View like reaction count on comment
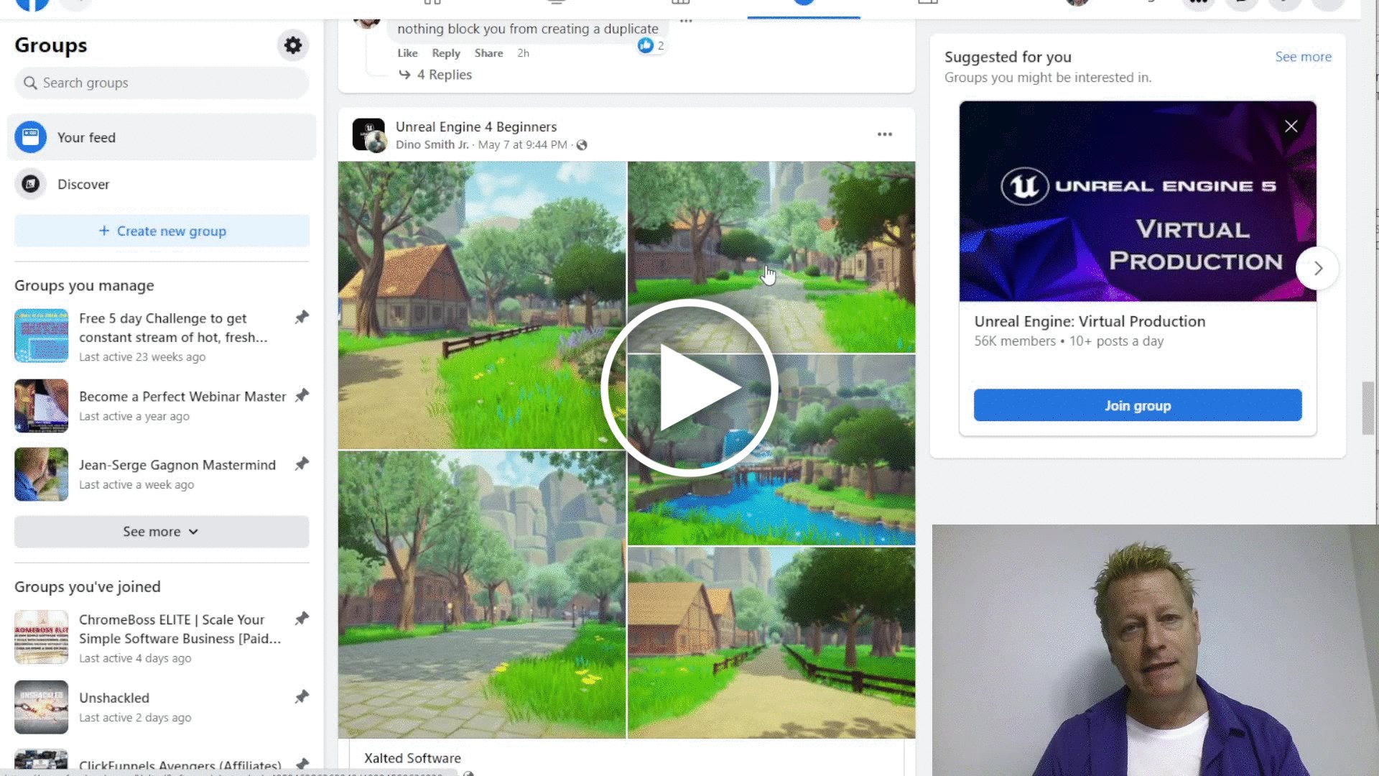Screen dimensions: 1379x776 pos(651,46)
